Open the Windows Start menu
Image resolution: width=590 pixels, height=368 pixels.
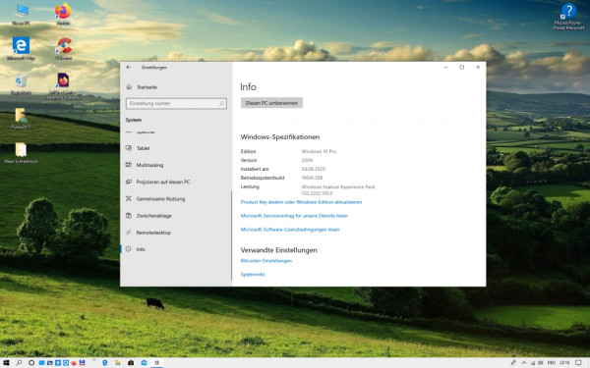[x=6, y=363]
